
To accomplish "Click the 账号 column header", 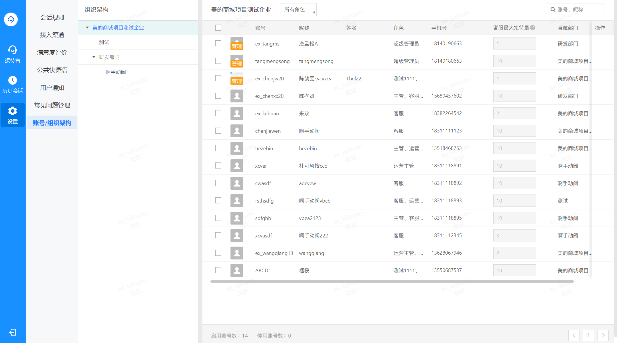I will click(x=260, y=28).
